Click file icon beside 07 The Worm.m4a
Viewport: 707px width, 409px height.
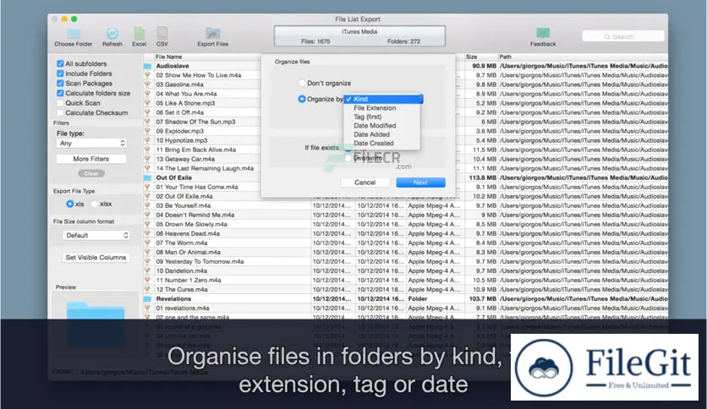point(147,243)
